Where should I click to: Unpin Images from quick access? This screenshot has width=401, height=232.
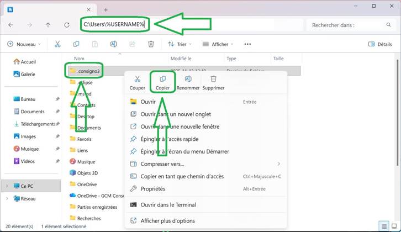click(57, 136)
